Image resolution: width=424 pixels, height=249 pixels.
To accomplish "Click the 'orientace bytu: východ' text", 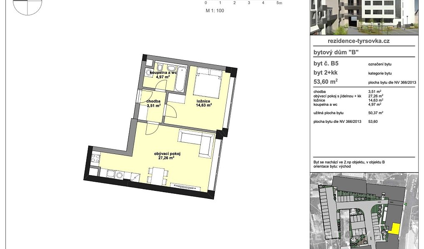I will (x=332, y=166).
